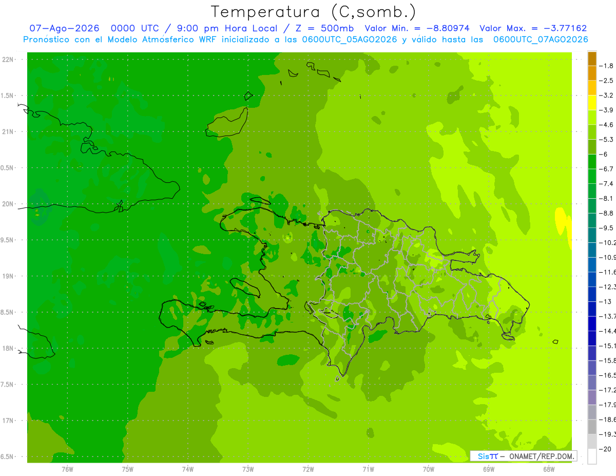Click the "-3.9" colorbar value

(x=607, y=110)
